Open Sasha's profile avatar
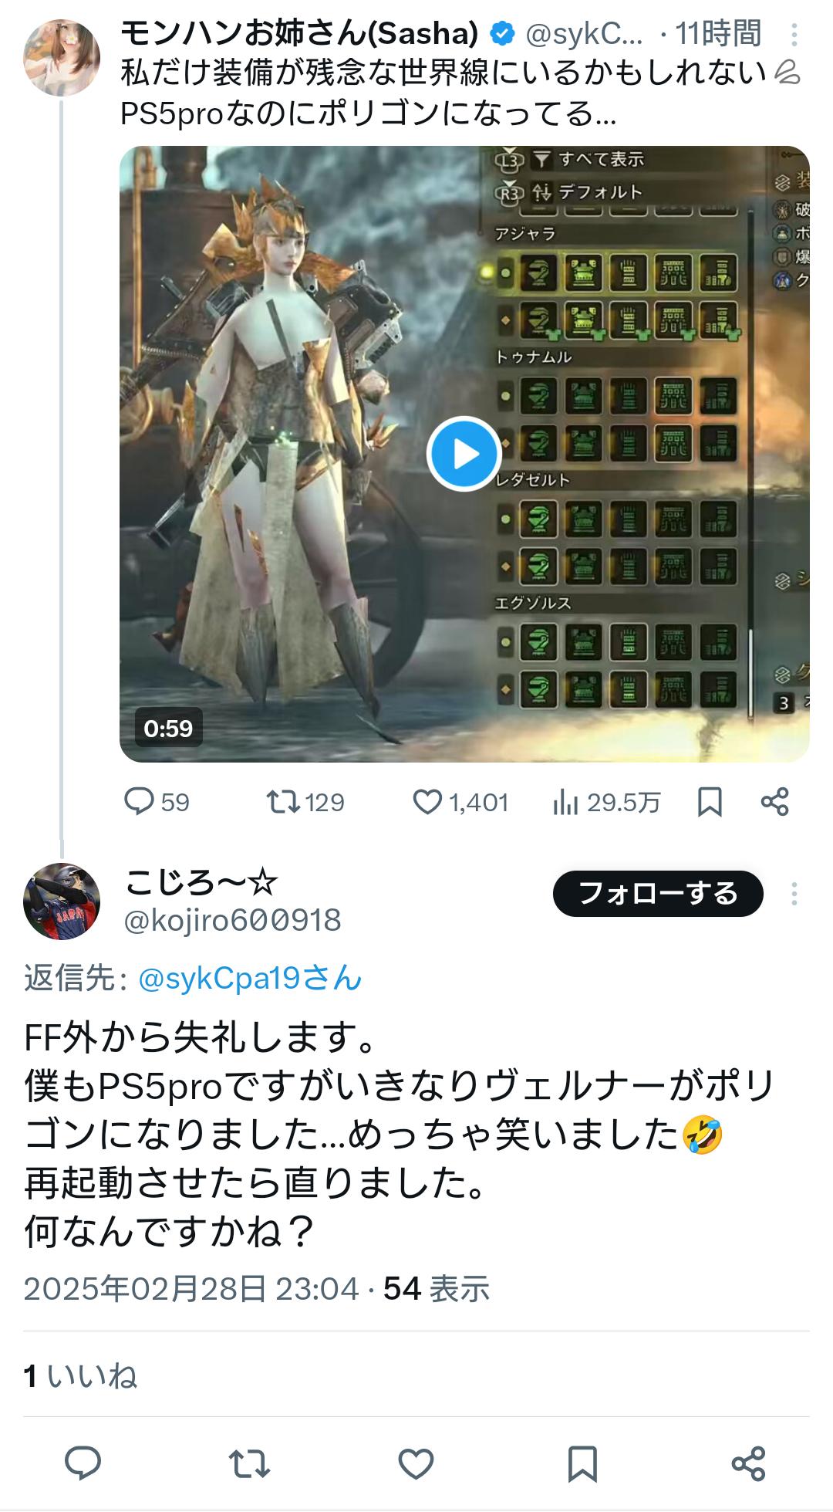 pos(62,58)
